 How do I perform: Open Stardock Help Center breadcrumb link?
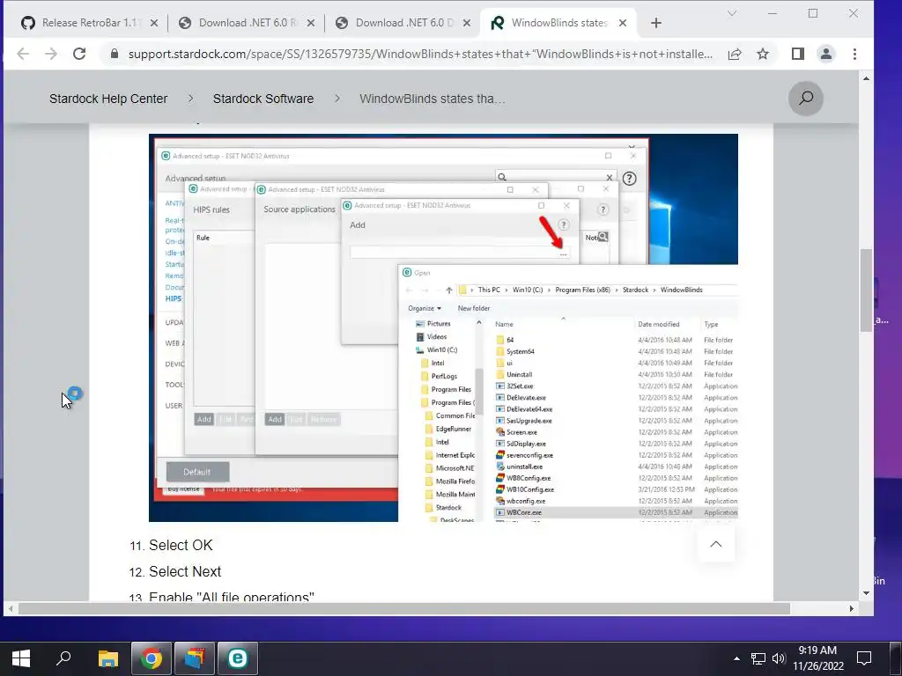[108, 99]
